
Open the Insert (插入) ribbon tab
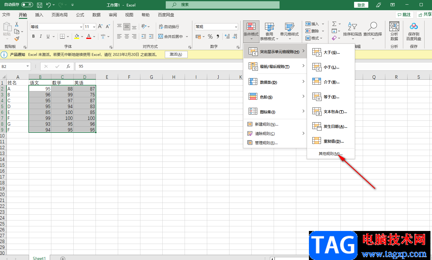pos(39,15)
